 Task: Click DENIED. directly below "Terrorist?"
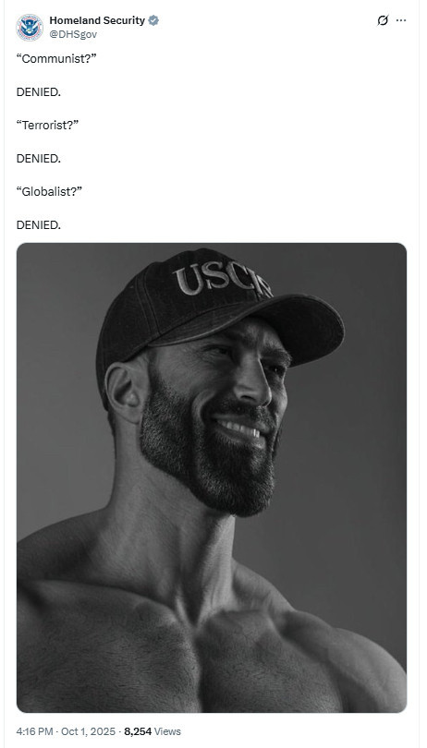click(x=39, y=159)
